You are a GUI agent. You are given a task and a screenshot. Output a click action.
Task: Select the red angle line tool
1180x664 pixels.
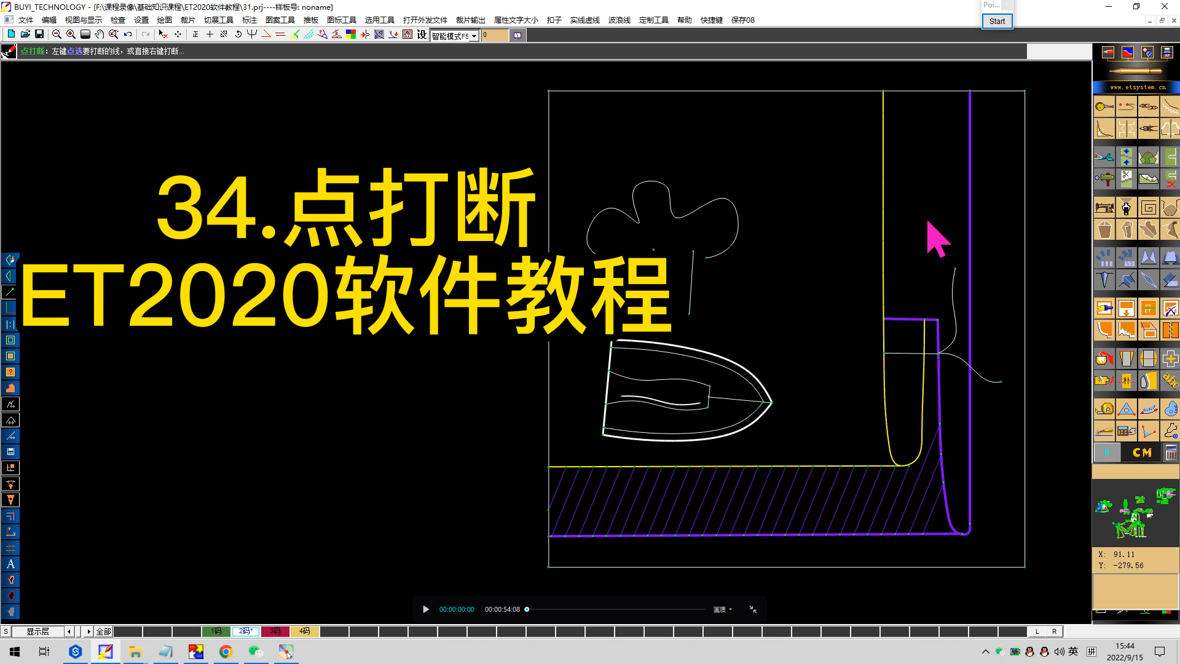[266, 34]
